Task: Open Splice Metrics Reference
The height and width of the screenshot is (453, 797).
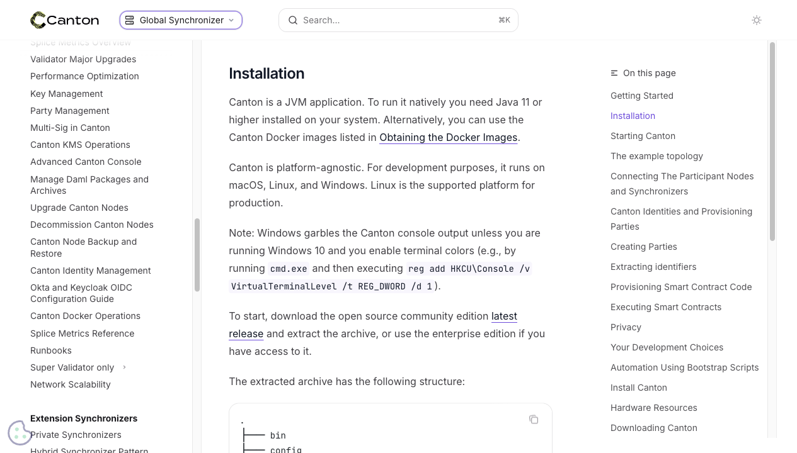Action: click(x=82, y=333)
